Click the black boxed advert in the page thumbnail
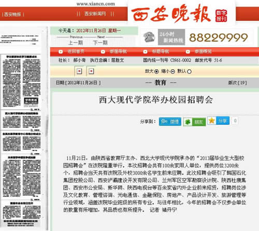 click(31, 100)
